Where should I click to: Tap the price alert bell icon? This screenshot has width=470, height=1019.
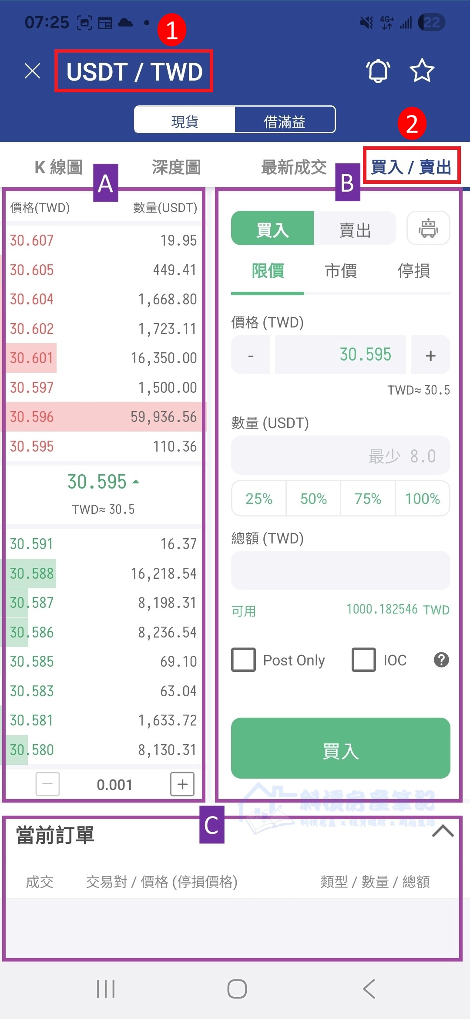378,71
